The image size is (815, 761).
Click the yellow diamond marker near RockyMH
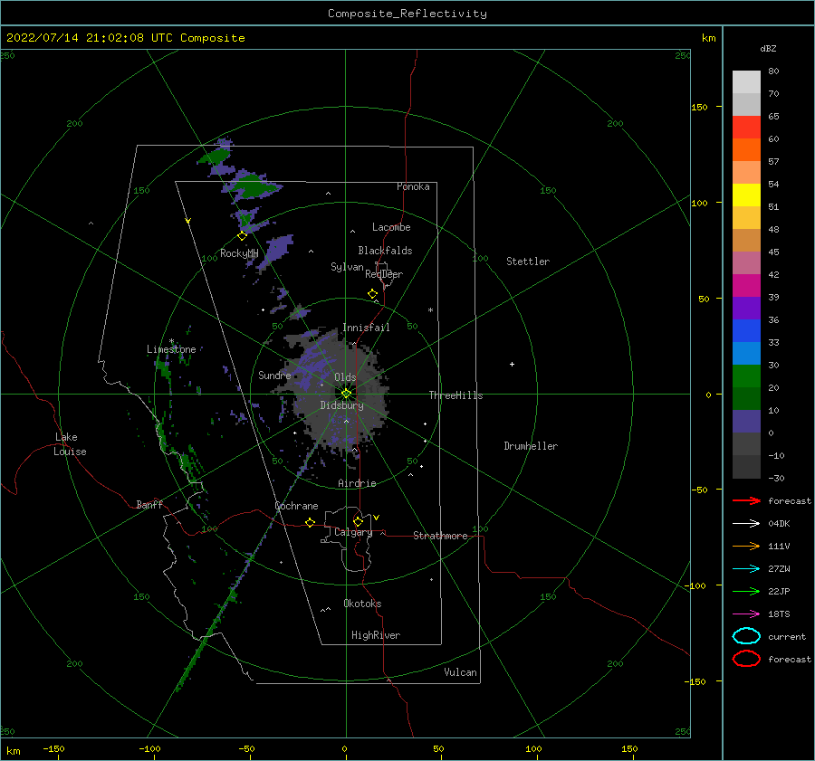(x=242, y=236)
